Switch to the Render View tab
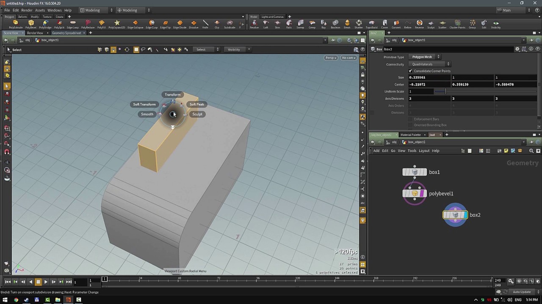 (x=35, y=33)
